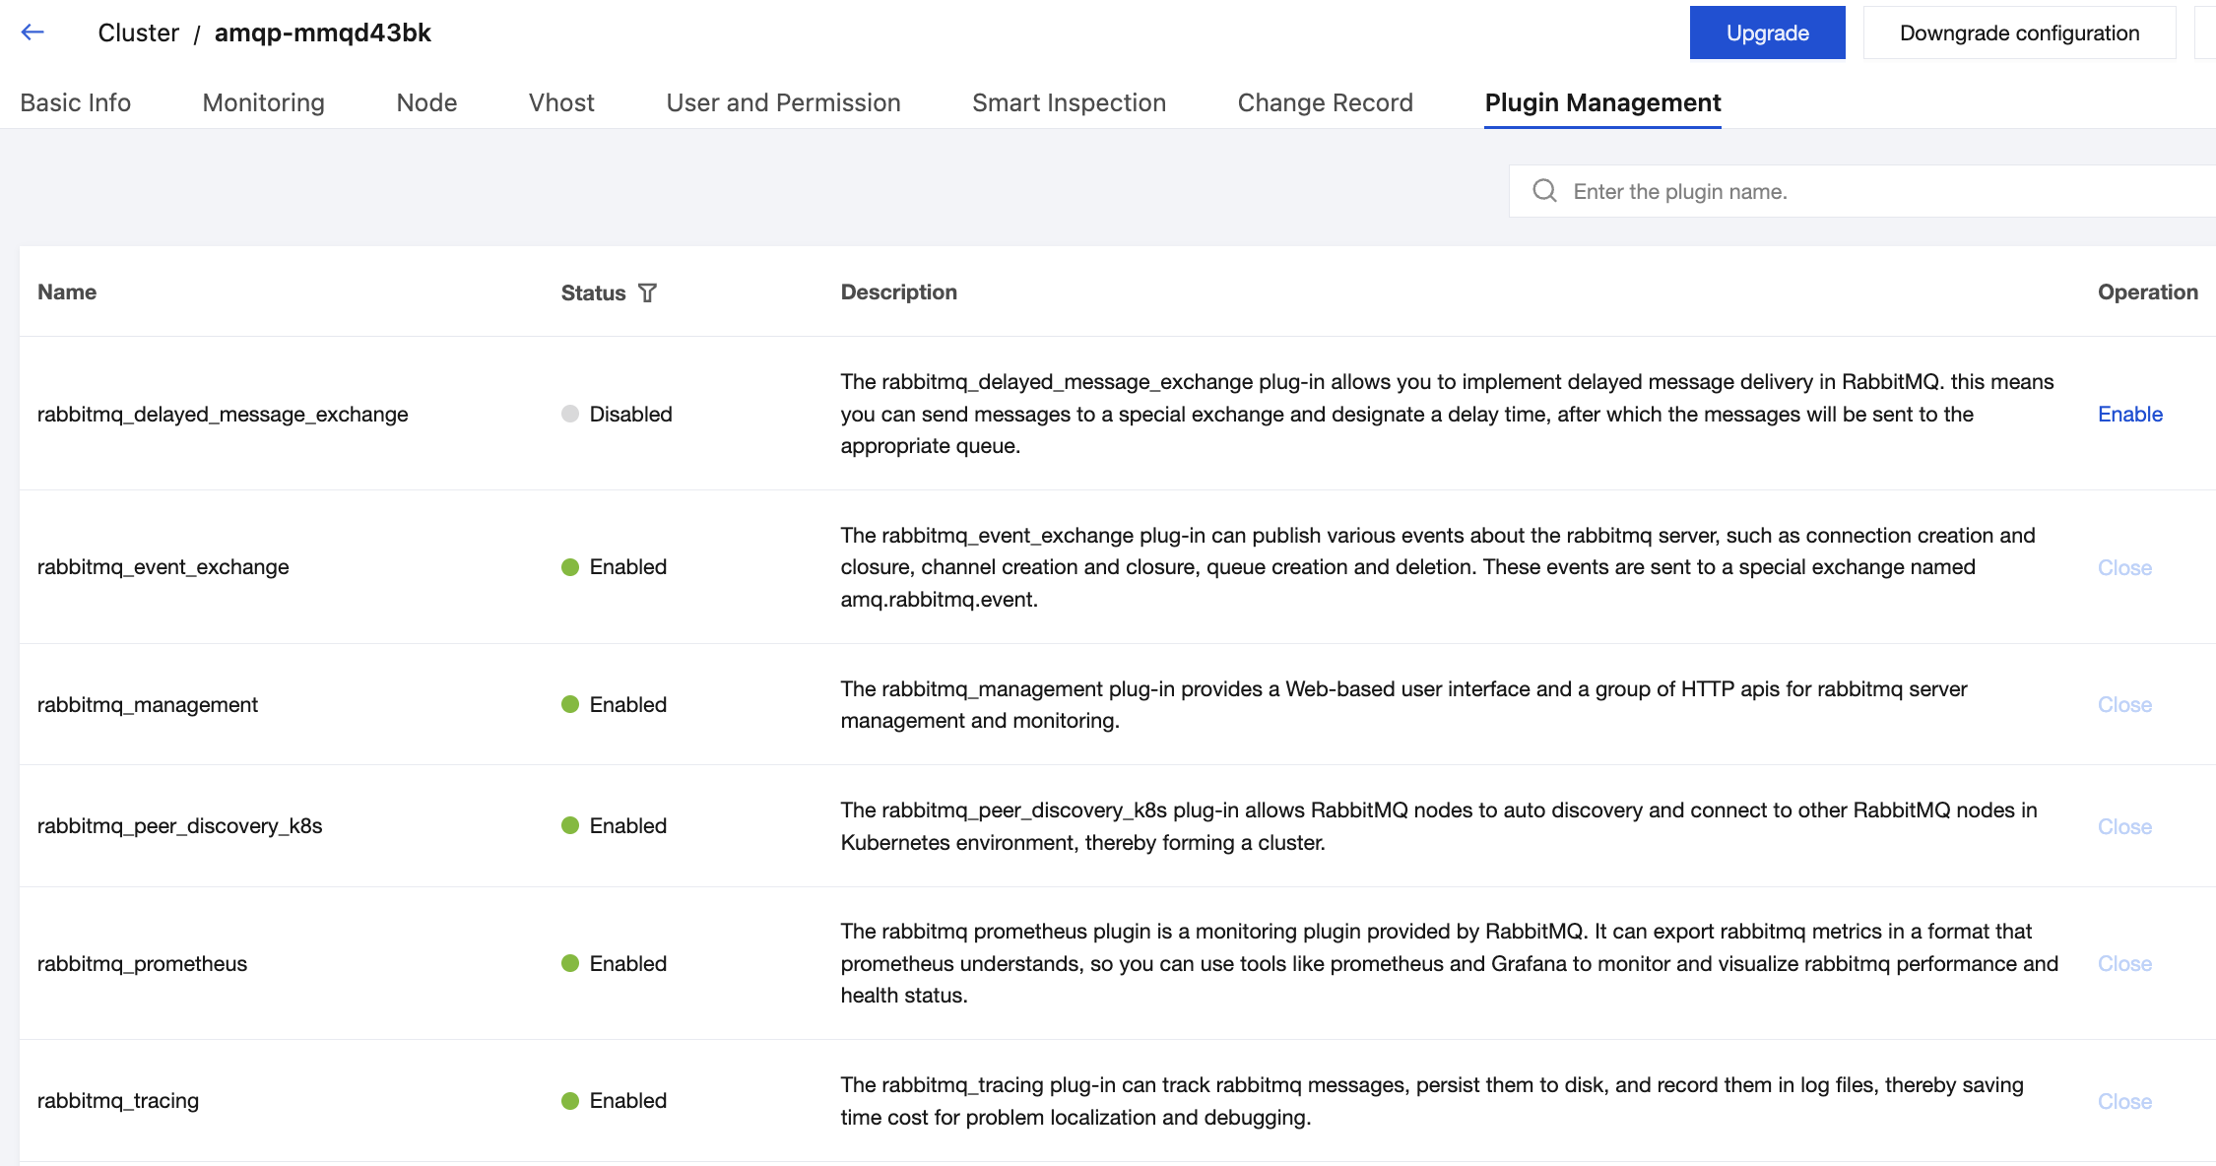Close the rabbitmq_peer_discovery_k8s plugin

(x=2124, y=826)
